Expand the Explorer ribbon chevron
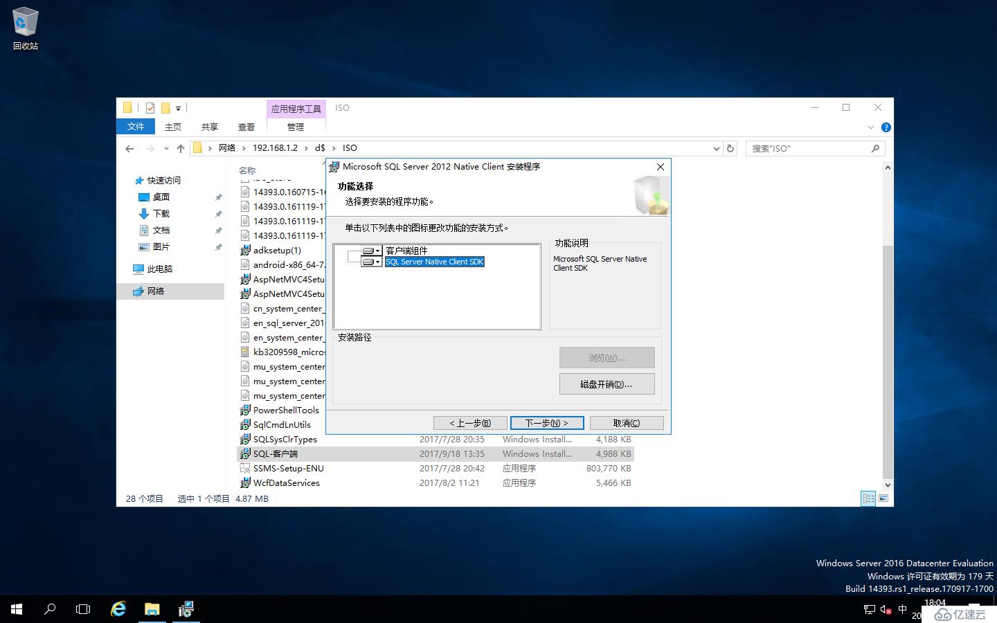Viewport: 997px width, 623px height. pyautogui.click(x=871, y=127)
